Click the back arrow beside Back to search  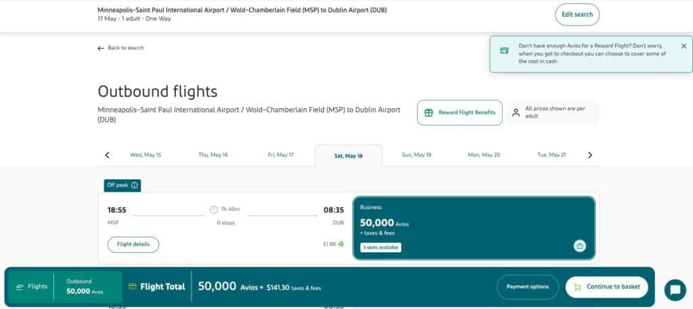pyautogui.click(x=101, y=48)
